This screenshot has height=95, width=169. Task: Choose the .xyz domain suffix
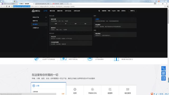point(85,24)
